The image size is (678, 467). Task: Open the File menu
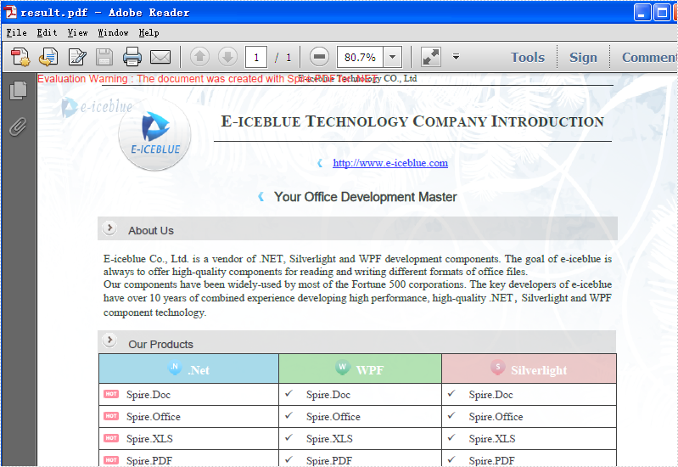(x=16, y=33)
